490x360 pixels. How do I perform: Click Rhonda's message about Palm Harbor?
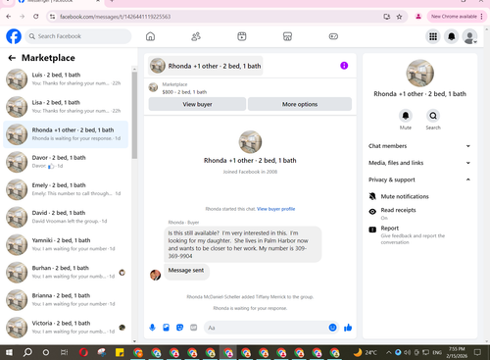[x=242, y=244]
